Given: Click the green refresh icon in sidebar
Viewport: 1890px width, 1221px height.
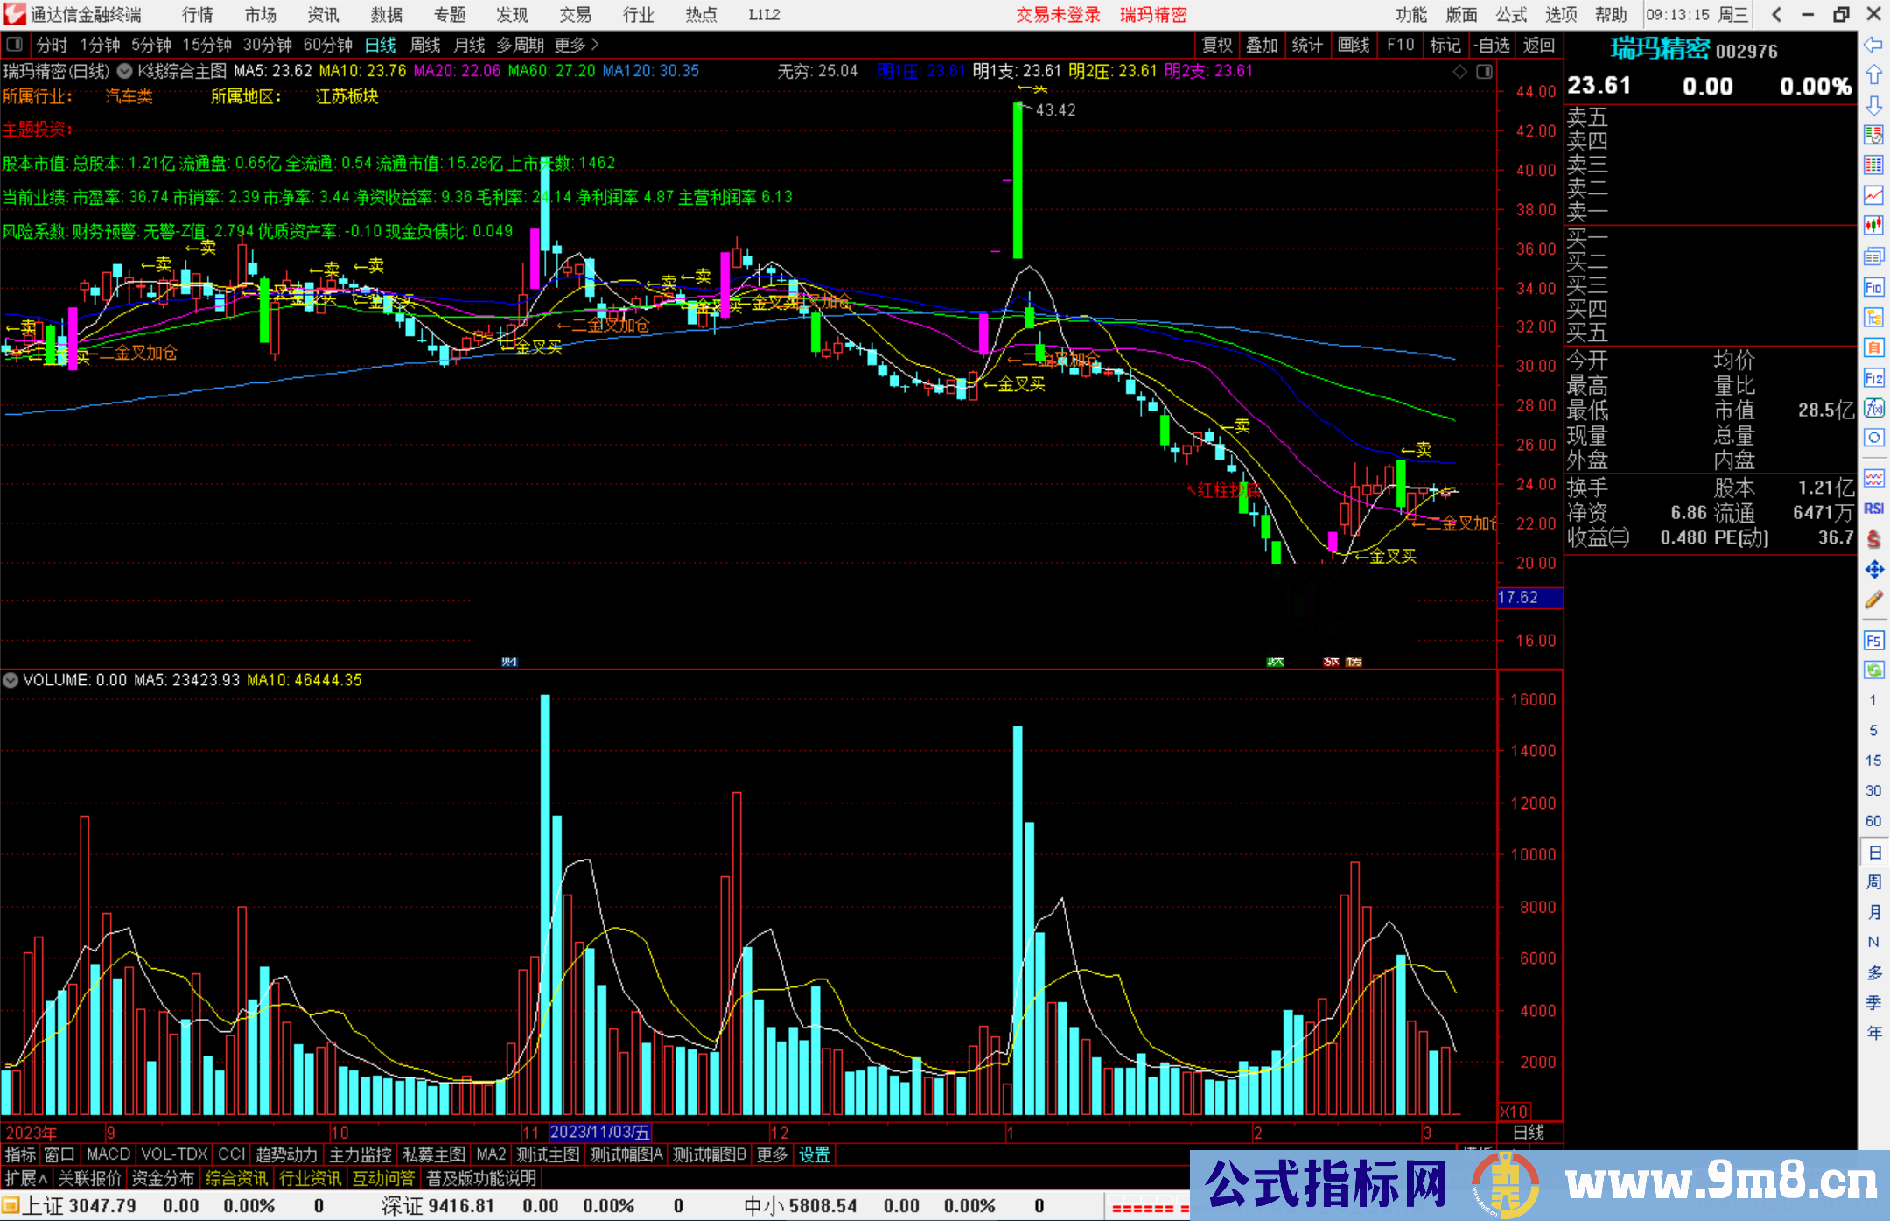Looking at the screenshot, I should click(1873, 670).
